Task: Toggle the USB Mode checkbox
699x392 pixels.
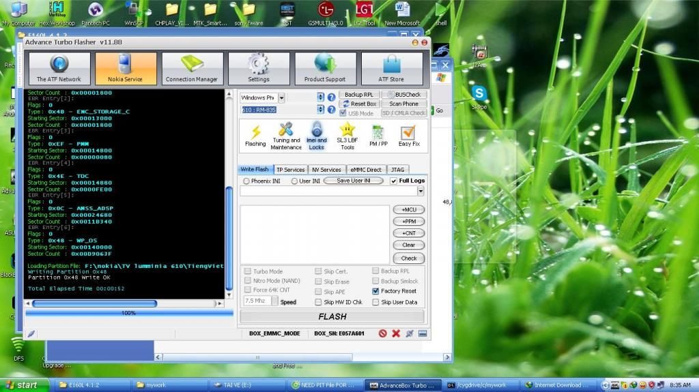Action: [x=343, y=113]
